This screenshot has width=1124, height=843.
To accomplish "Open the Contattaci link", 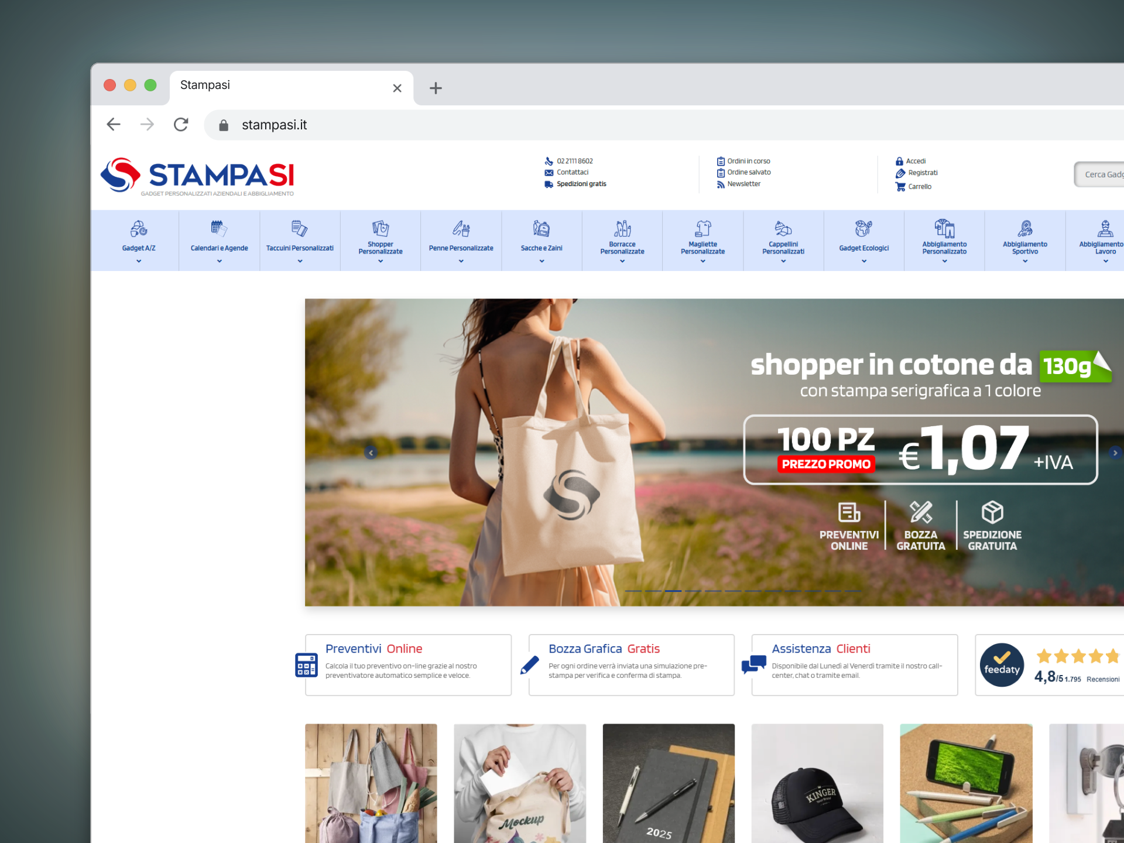I will click(573, 172).
